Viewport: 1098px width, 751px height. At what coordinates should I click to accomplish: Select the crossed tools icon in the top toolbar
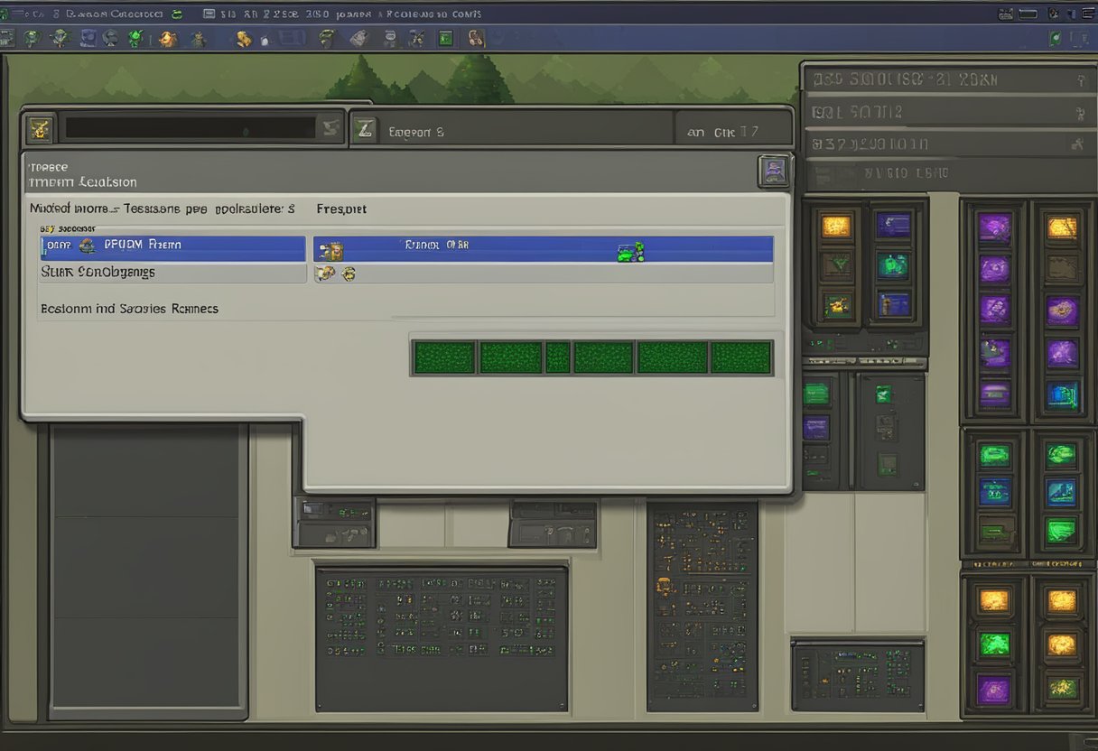coord(416,38)
